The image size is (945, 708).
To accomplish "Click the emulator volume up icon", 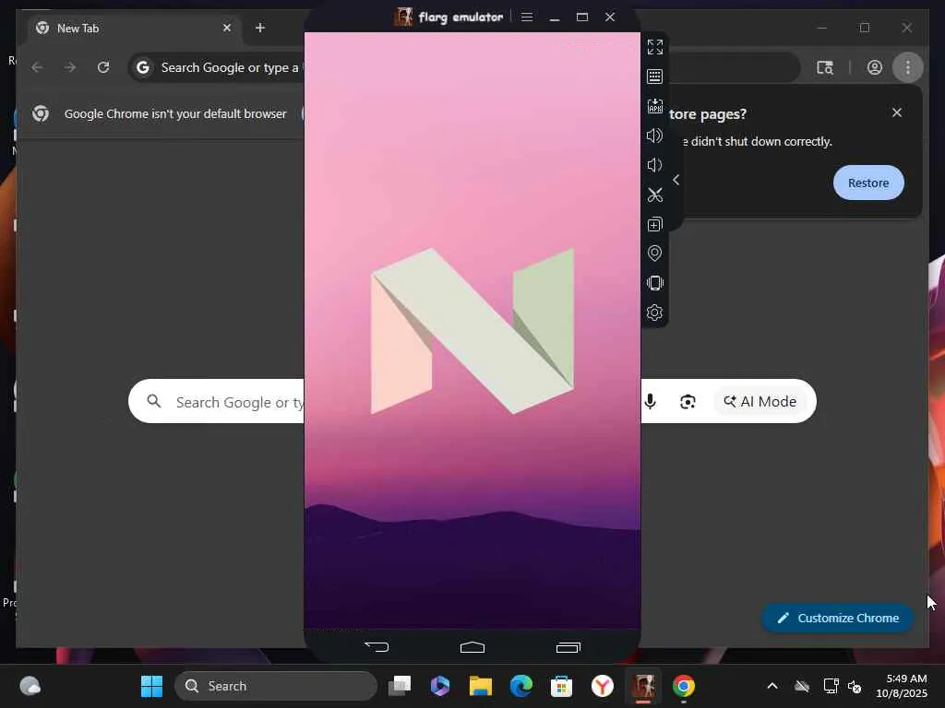I will (x=654, y=136).
